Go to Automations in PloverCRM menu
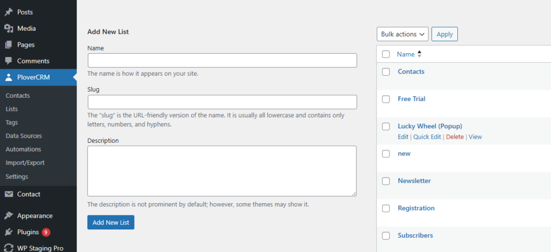The height and width of the screenshot is (252, 551). click(x=23, y=149)
